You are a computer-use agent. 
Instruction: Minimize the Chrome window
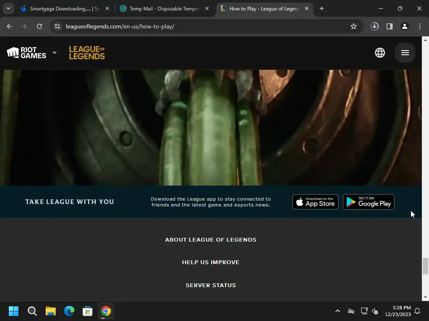click(380, 9)
